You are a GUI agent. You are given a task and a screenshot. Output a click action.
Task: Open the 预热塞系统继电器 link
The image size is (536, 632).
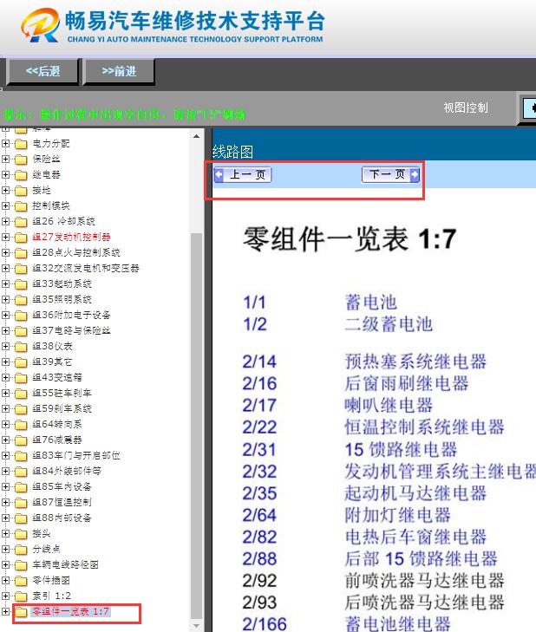[415, 362]
